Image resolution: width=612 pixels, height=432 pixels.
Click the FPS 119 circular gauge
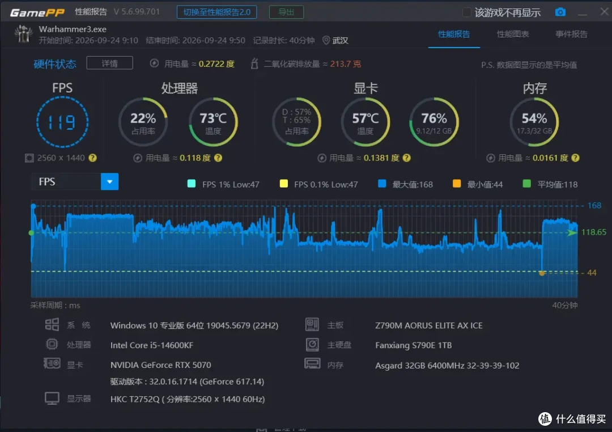[x=62, y=122]
